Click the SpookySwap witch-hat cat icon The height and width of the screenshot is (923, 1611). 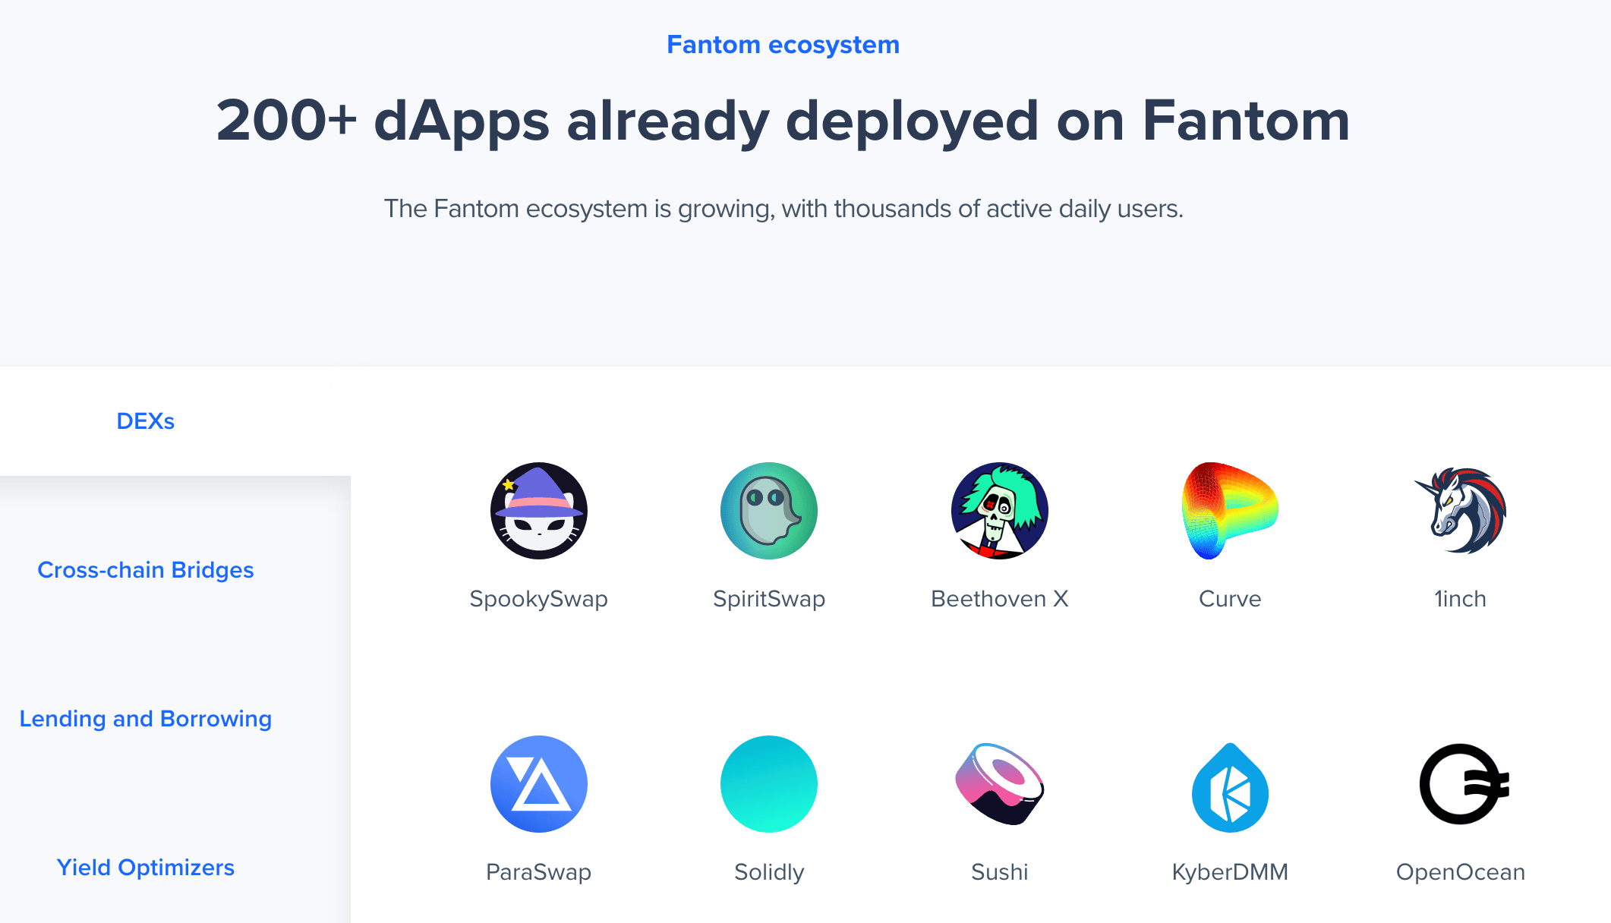[x=539, y=511]
